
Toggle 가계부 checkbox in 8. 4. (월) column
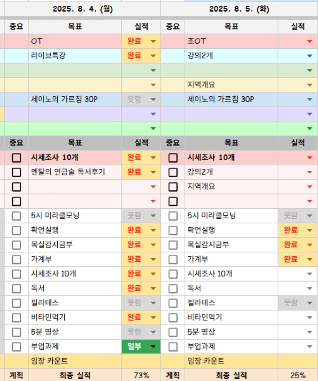tap(17, 259)
